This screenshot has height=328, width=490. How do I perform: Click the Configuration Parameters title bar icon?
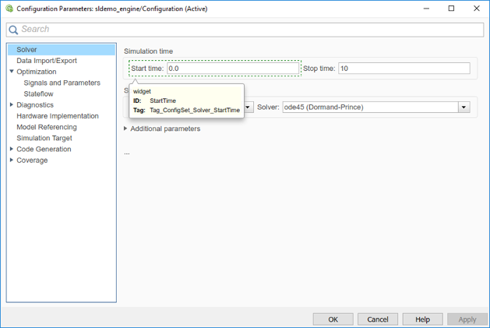coord(9,9)
